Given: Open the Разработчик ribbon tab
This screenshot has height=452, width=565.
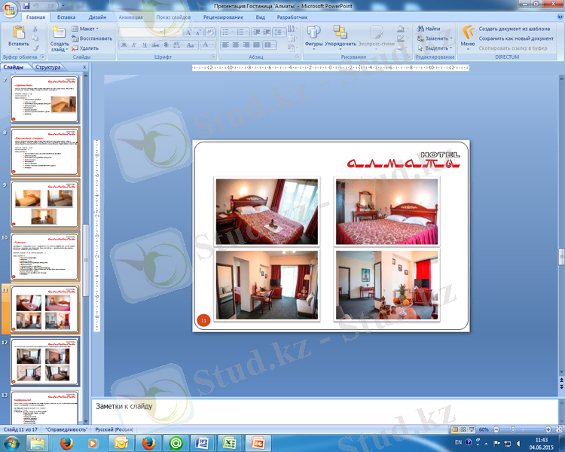Looking at the screenshot, I should pyautogui.click(x=292, y=17).
